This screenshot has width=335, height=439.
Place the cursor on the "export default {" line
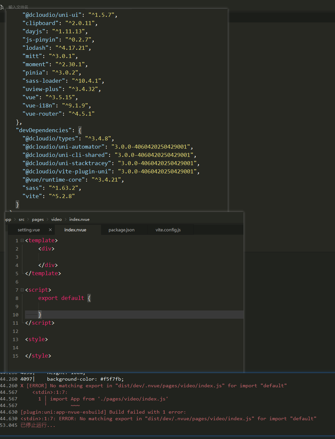click(x=64, y=298)
